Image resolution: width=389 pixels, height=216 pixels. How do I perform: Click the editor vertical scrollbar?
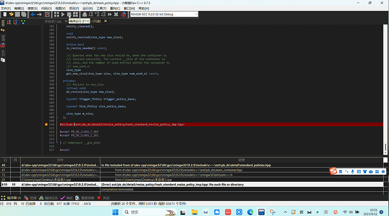pos(385,89)
